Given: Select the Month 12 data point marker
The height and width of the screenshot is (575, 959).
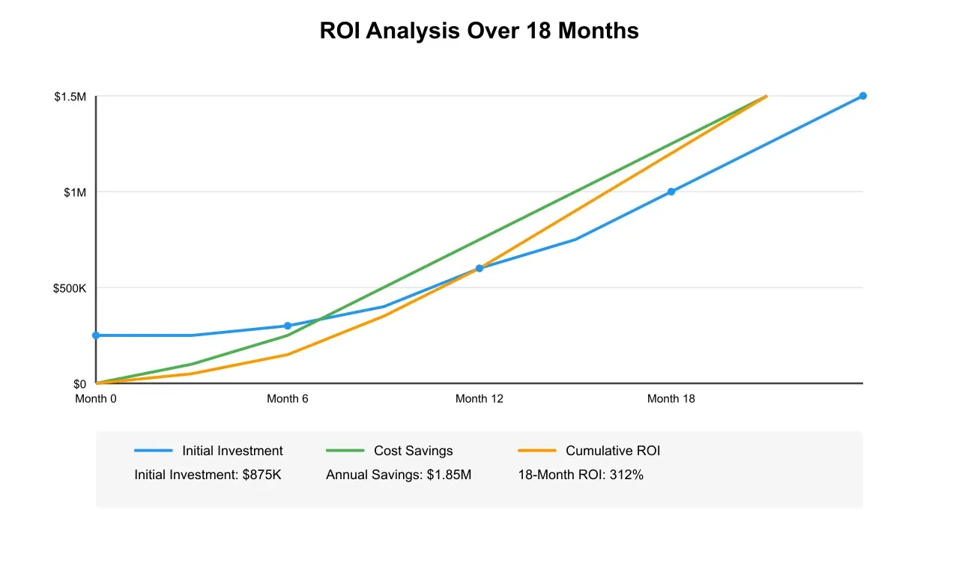Looking at the screenshot, I should (479, 268).
